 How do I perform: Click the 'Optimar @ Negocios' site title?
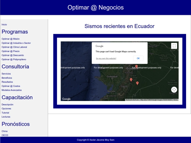[x=95, y=7]
